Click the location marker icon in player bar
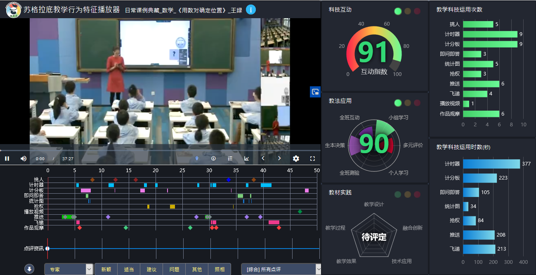 point(197,159)
